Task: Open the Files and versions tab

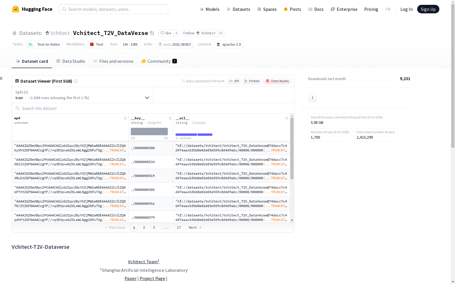Action: 113,61
